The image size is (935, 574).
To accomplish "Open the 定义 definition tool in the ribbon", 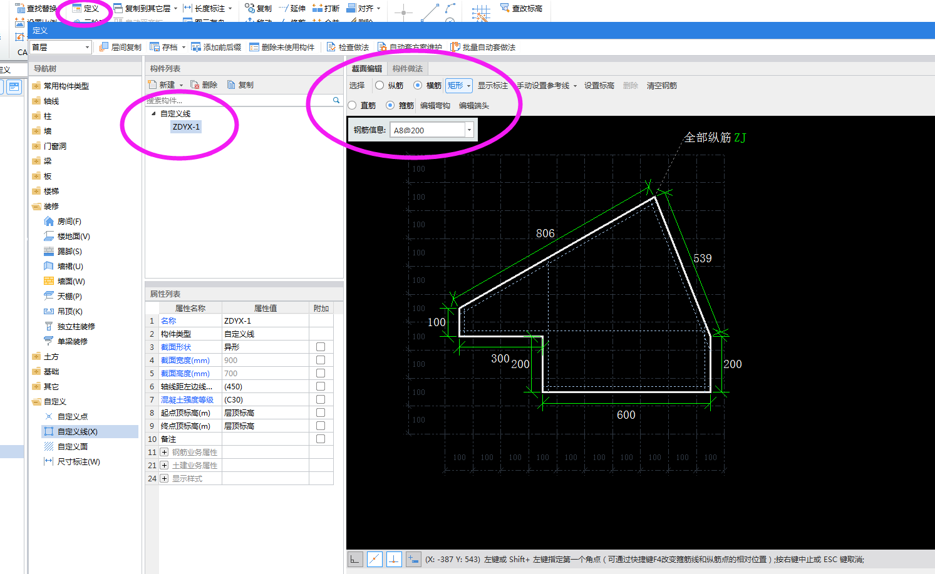I will (85, 8).
